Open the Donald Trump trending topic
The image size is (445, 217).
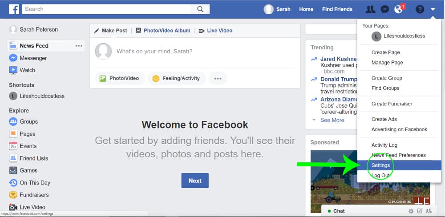[x=339, y=79]
